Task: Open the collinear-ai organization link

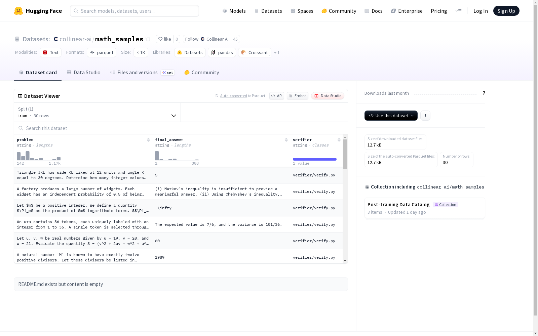Action: tap(75, 39)
